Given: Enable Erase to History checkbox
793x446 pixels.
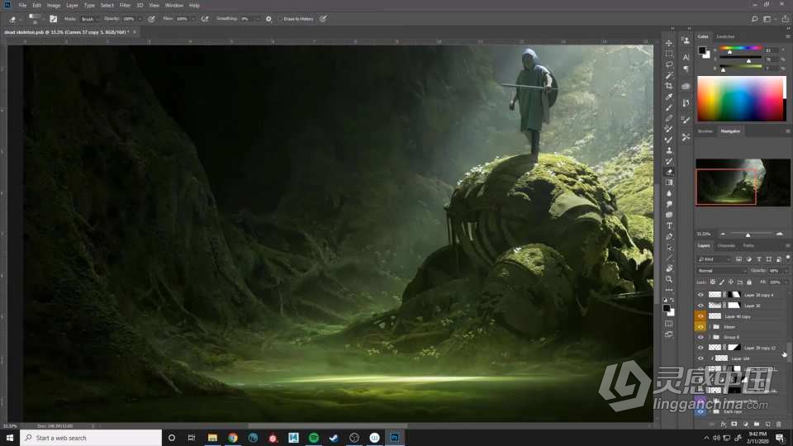Looking at the screenshot, I should (280, 19).
